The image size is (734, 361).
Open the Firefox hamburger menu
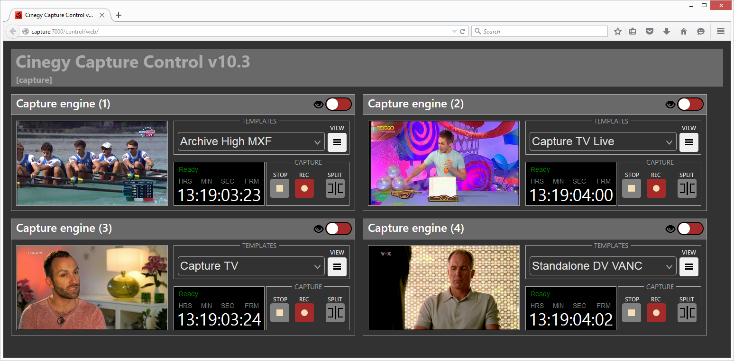721,31
